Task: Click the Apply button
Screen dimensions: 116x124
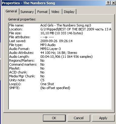Action: click(103, 118)
